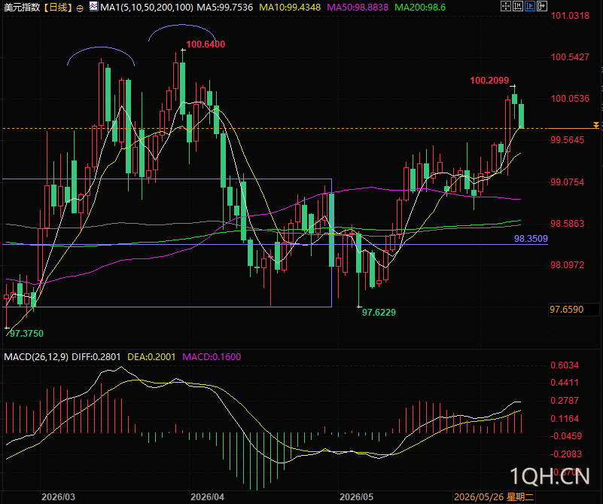Click the circled plus icon beside 日线

pyautogui.click(x=80, y=8)
